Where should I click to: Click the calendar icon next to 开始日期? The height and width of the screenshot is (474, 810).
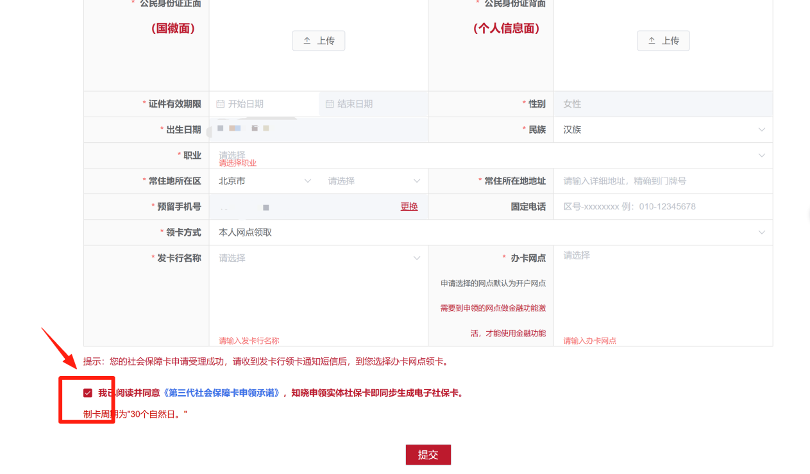coord(220,104)
